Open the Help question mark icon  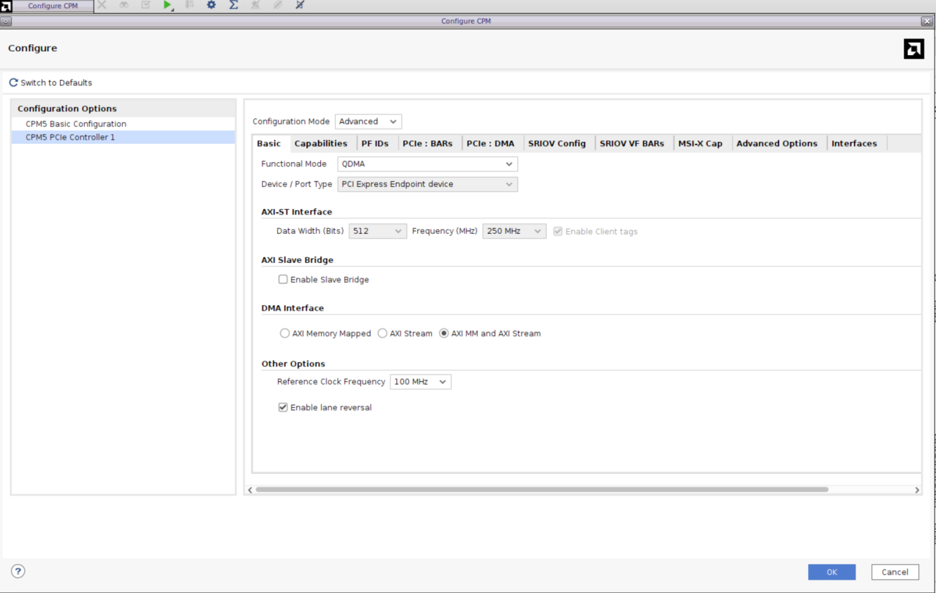17,571
